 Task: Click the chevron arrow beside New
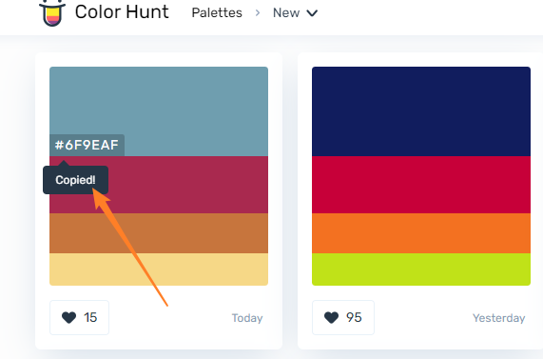(312, 13)
